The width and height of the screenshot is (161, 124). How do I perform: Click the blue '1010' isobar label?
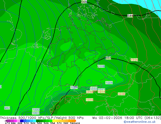tap(93, 89)
